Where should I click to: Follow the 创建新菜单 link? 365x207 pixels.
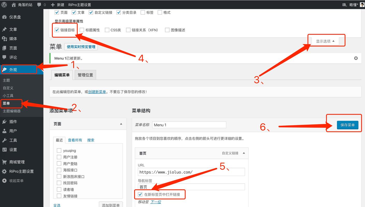tap(97, 92)
